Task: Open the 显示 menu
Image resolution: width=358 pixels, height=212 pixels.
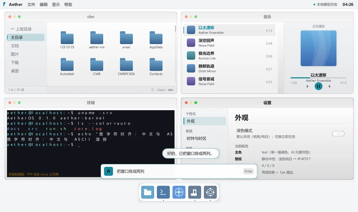Action: click(x=56, y=4)
